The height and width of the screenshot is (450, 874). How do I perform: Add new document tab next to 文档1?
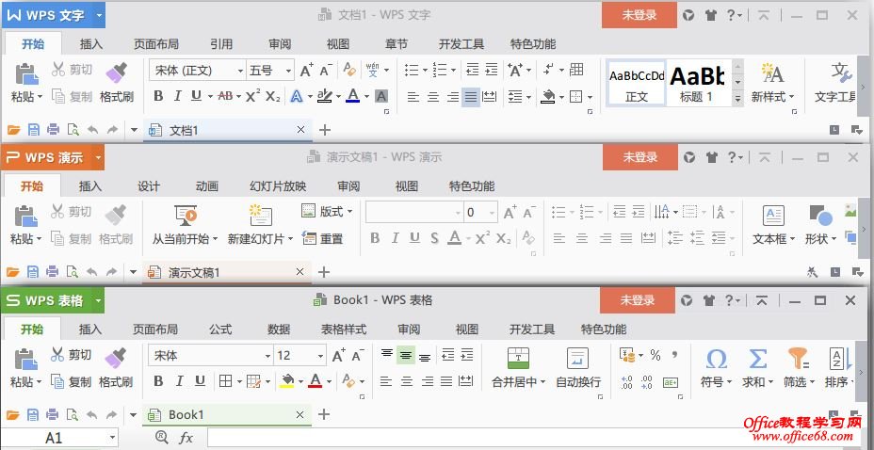click(325, 130)
